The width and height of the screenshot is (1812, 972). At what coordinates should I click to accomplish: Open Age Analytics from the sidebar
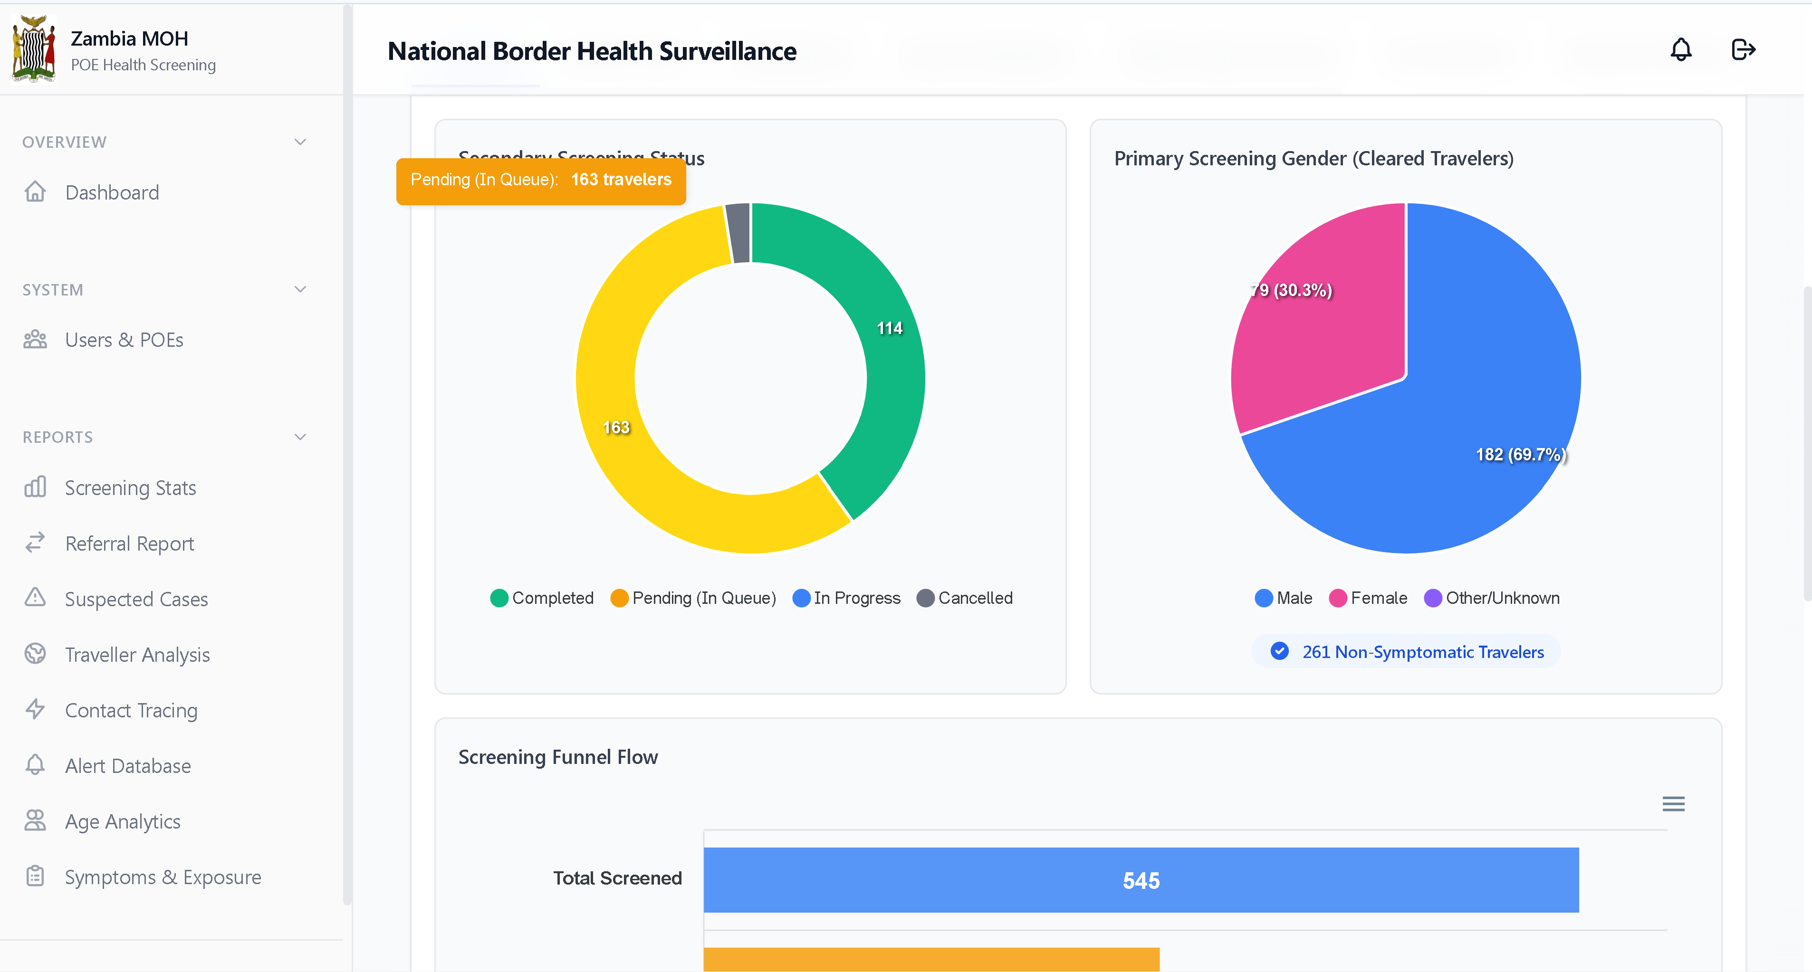coord(123,820)
